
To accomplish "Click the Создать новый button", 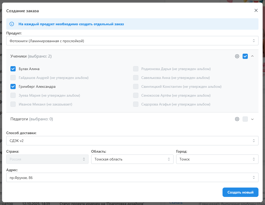I will [240, 192].
